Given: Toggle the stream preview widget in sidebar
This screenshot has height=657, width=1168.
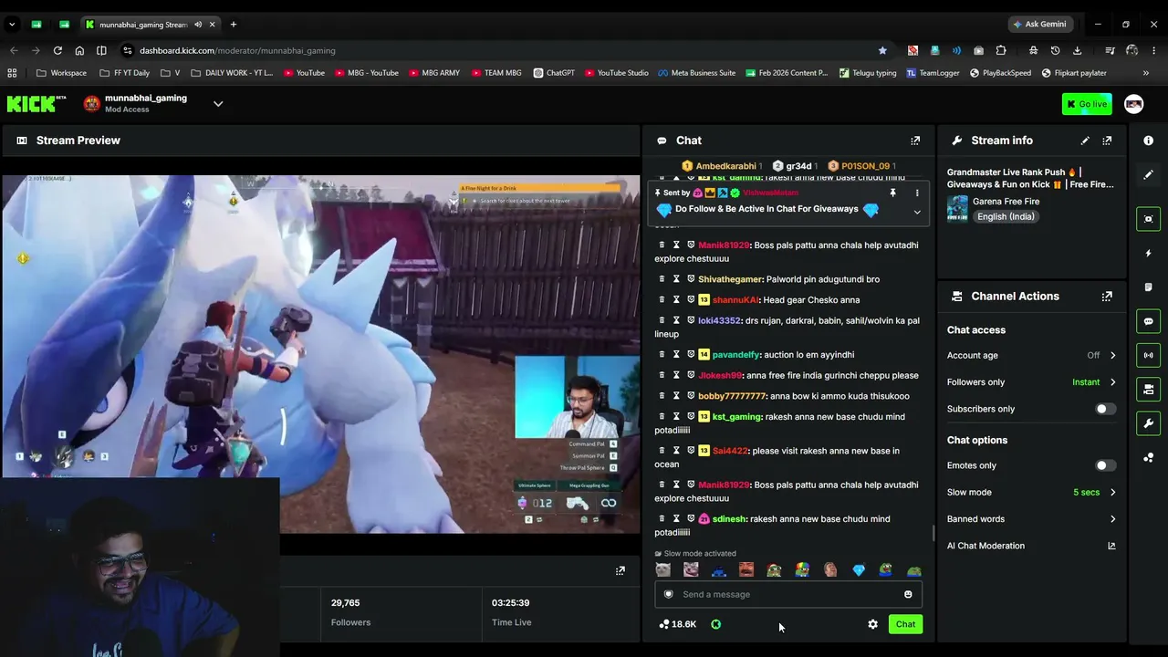Looking at the screenshot, I should 1148,219.
